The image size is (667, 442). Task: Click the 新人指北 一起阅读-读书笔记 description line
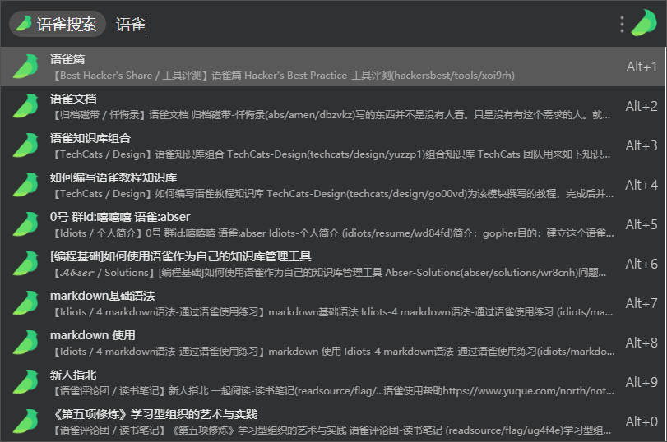pyautogui.click(x=334, y=391)
